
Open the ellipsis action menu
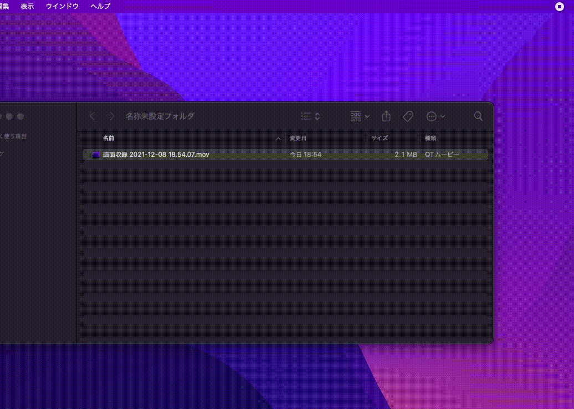tap(435, 116)
